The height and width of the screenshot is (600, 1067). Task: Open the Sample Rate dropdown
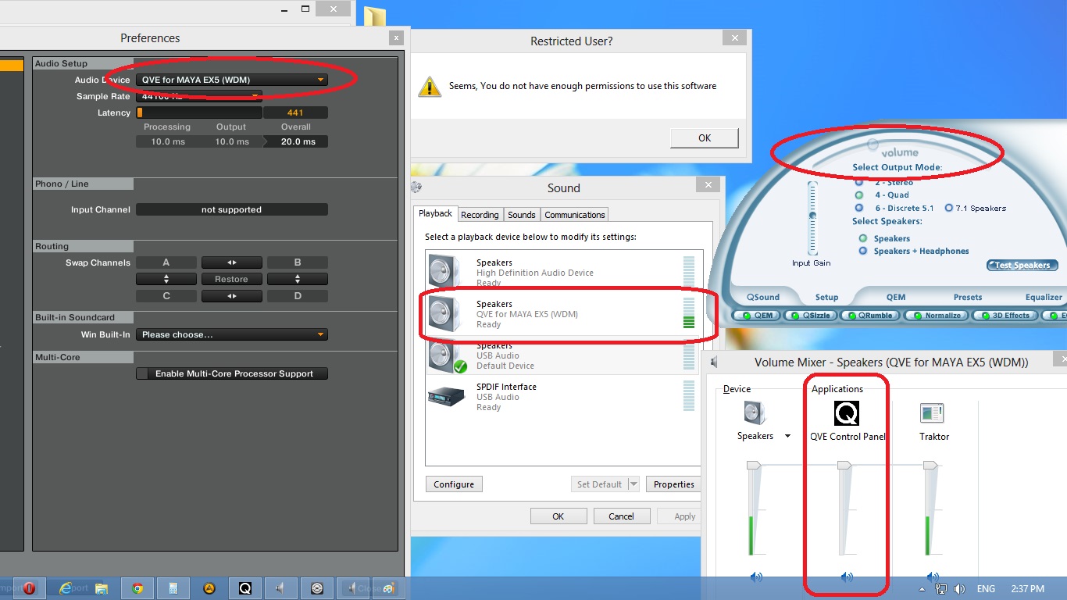click(x=199, y=96)
